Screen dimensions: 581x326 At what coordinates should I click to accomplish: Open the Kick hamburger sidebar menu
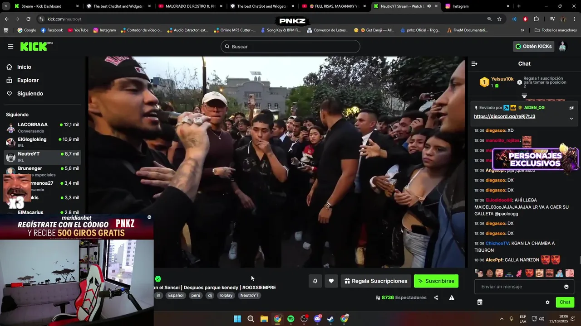10,47
